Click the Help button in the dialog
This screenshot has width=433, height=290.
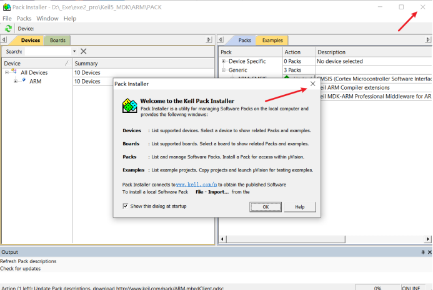tap(300, 207)
